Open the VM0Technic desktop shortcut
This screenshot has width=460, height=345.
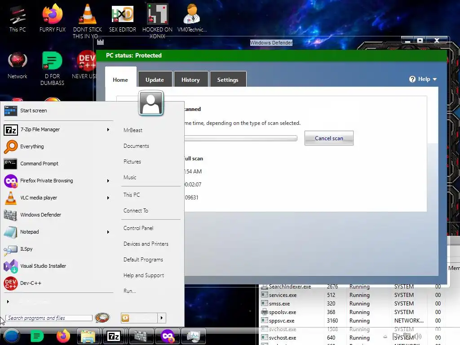point(192,19)
